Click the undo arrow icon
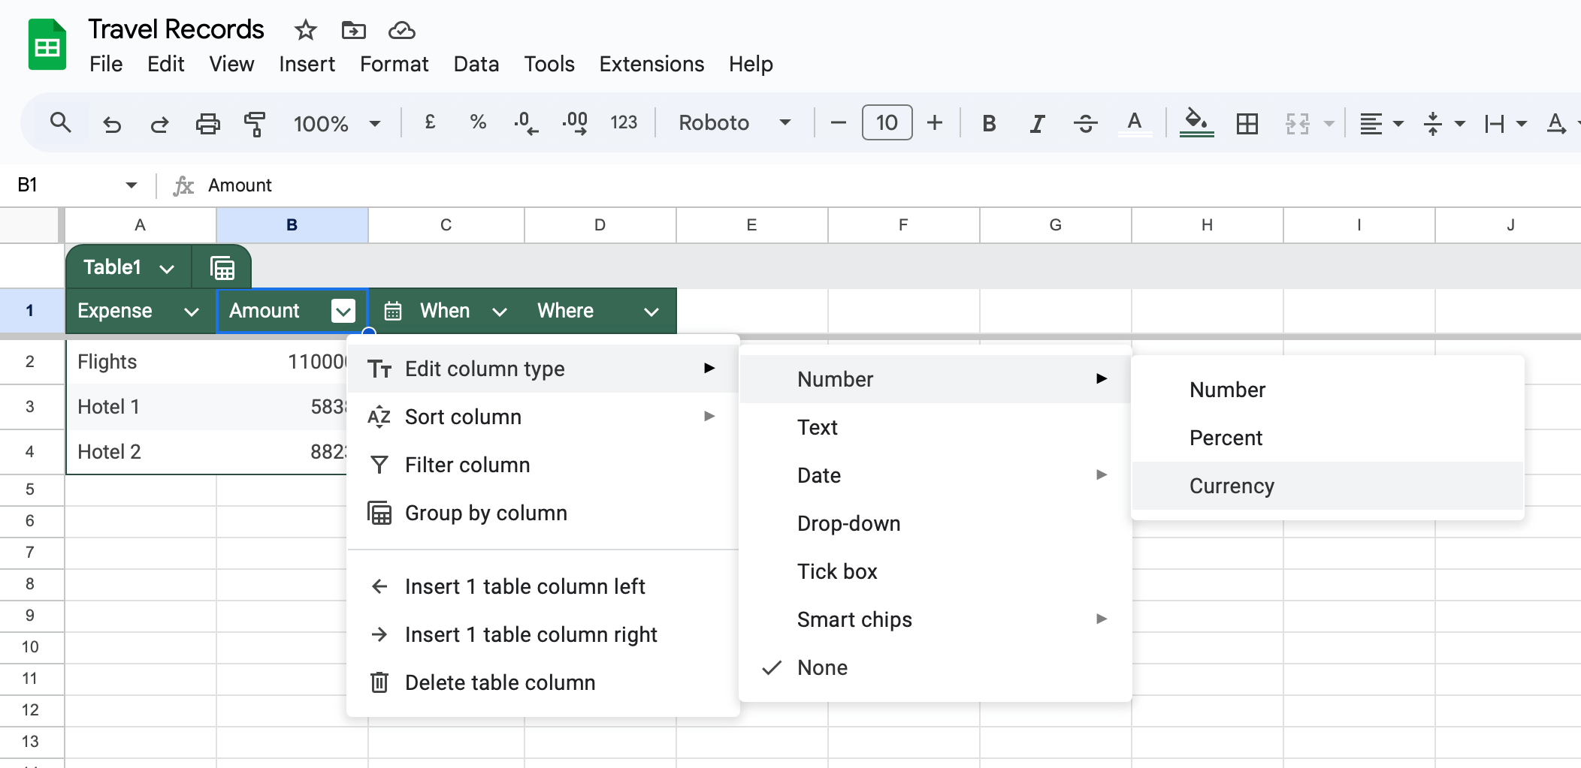 click(x=112, y=123)
